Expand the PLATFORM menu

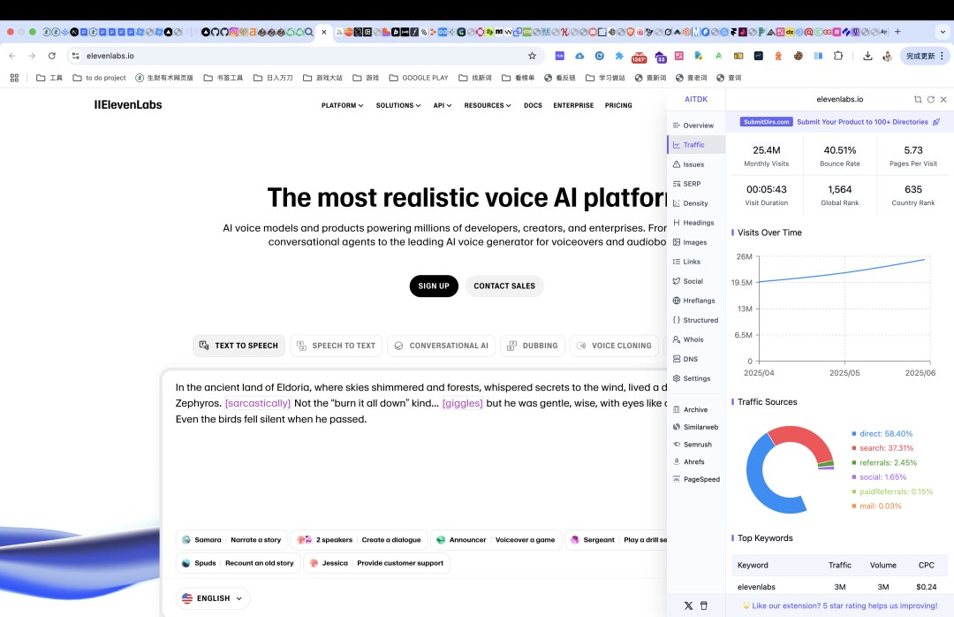[342, 106]
